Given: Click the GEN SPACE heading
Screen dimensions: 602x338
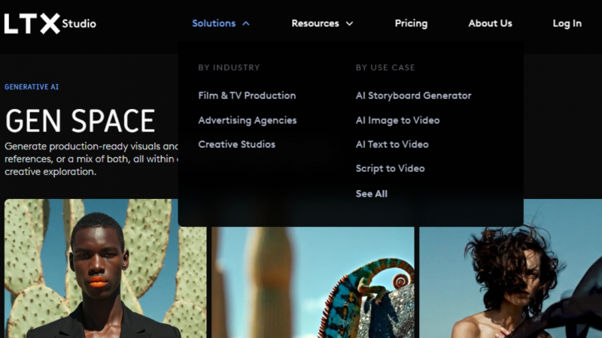Looking at the screenshot, I should tap(80, 121).
